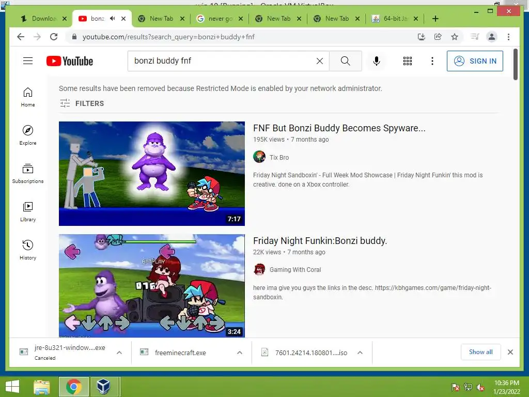Click the volume icon in system tray
The width and height of the screenshot is (529, 397).
480,387
